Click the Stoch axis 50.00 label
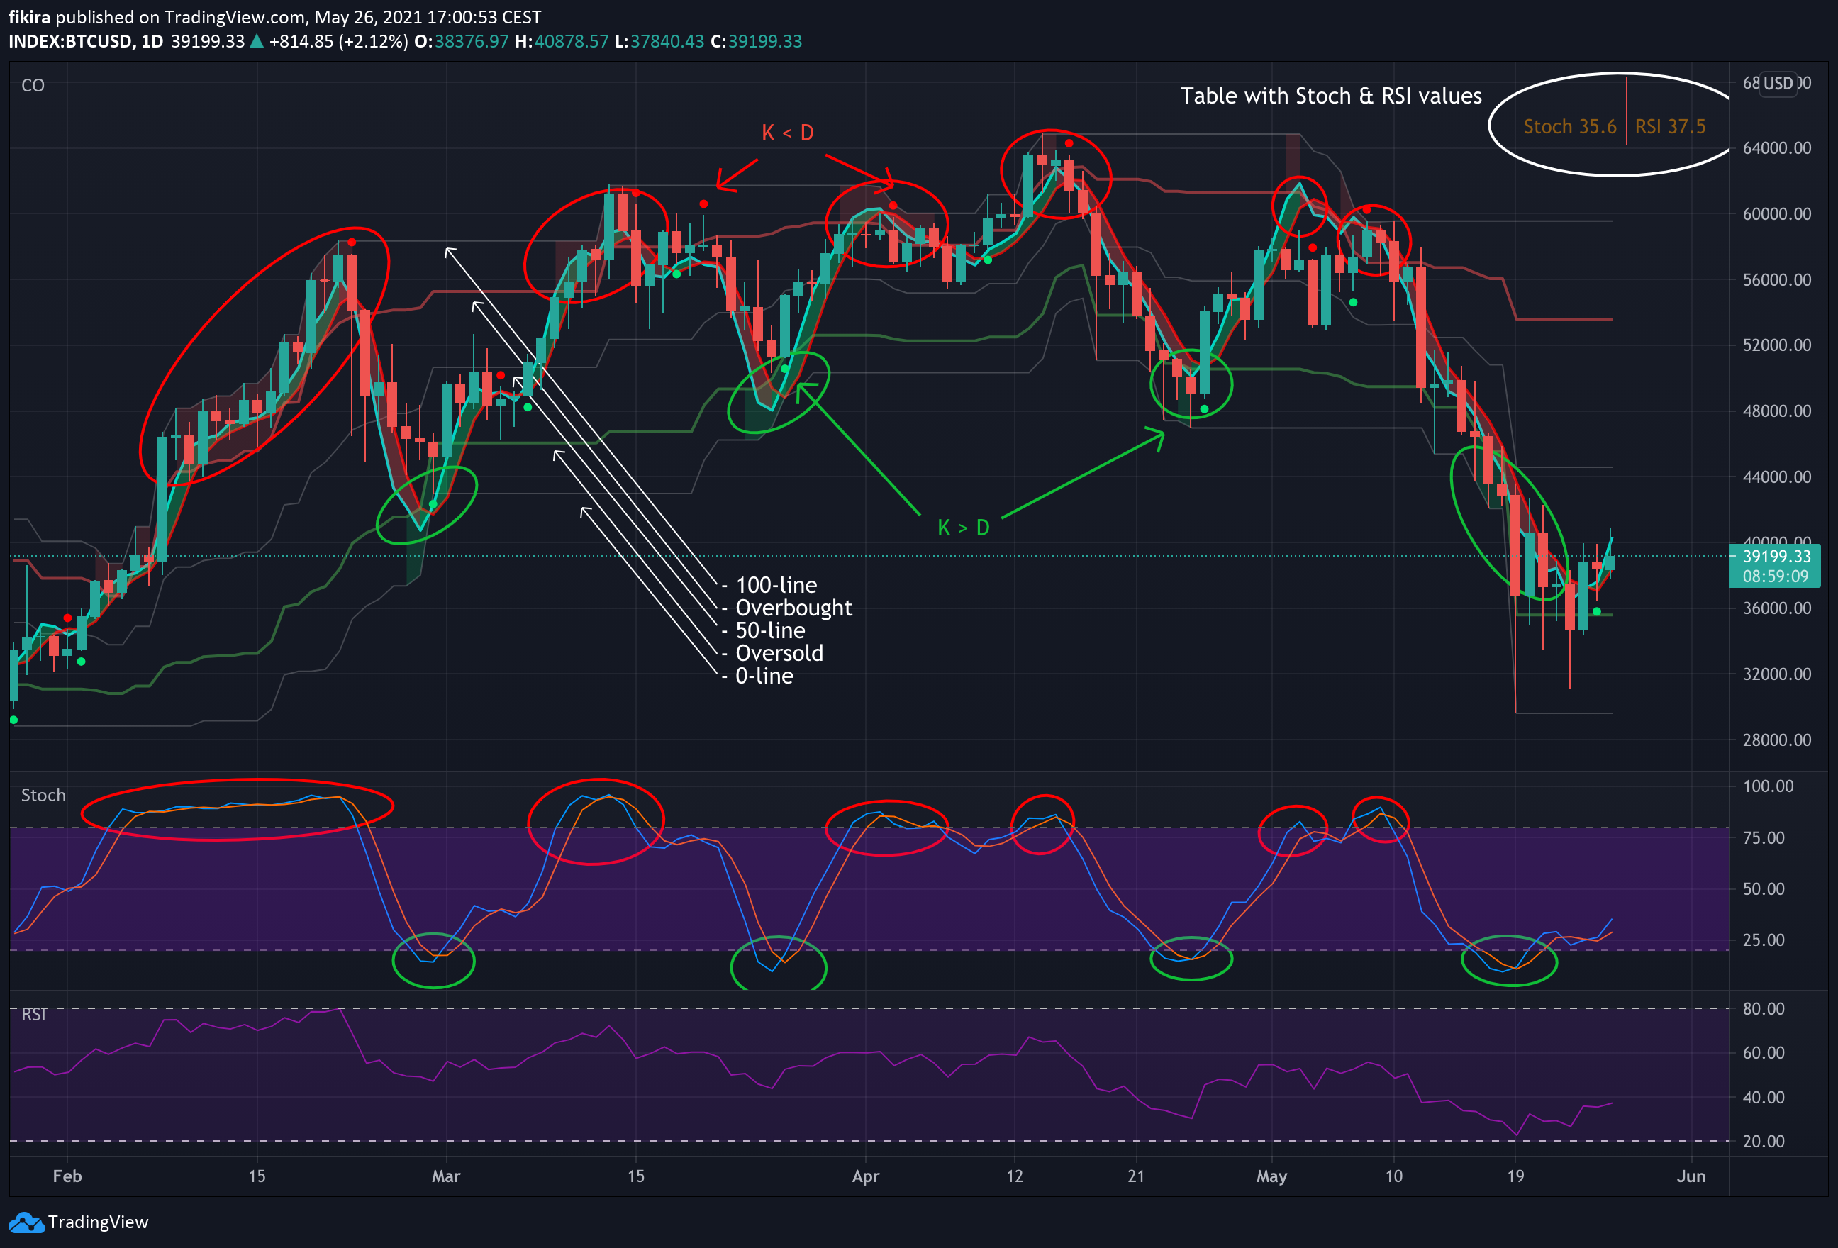The width and height of the screenshot is (1838, 1248). (x=1764, y=890)
